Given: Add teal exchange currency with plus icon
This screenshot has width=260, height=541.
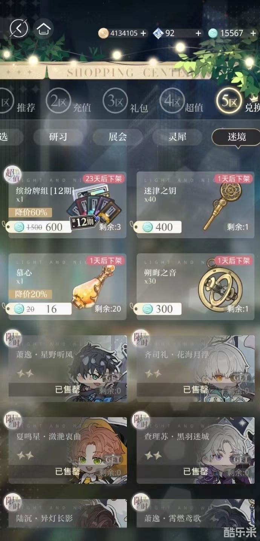Looking at the screenshot, I should pos(253,33).
